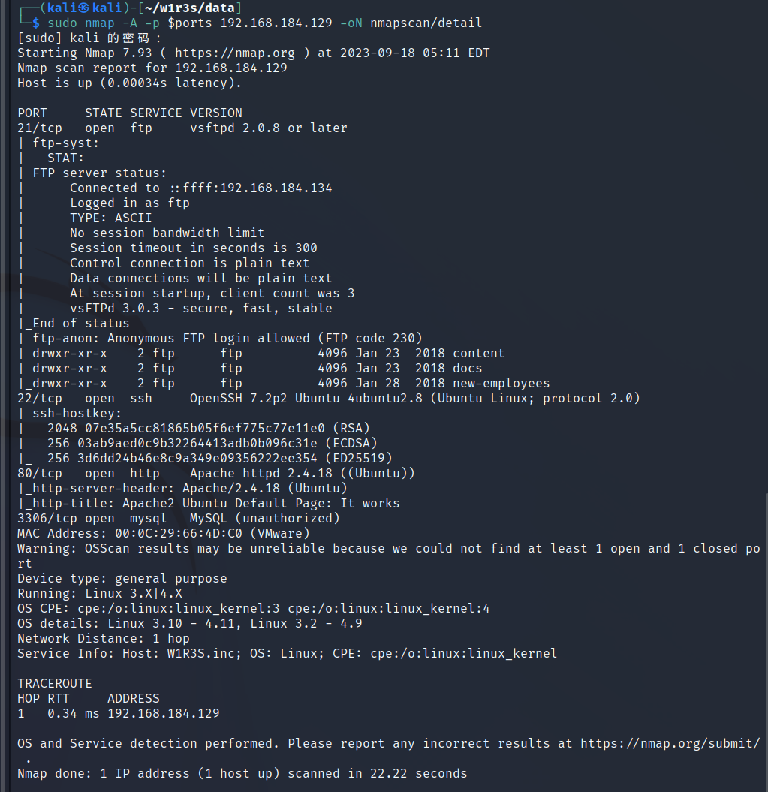Click the ~/w1r3s/data path in the prompt
The height and width of the screenshot is (792, 768).
pyautogui.click(x=189, y=8)
